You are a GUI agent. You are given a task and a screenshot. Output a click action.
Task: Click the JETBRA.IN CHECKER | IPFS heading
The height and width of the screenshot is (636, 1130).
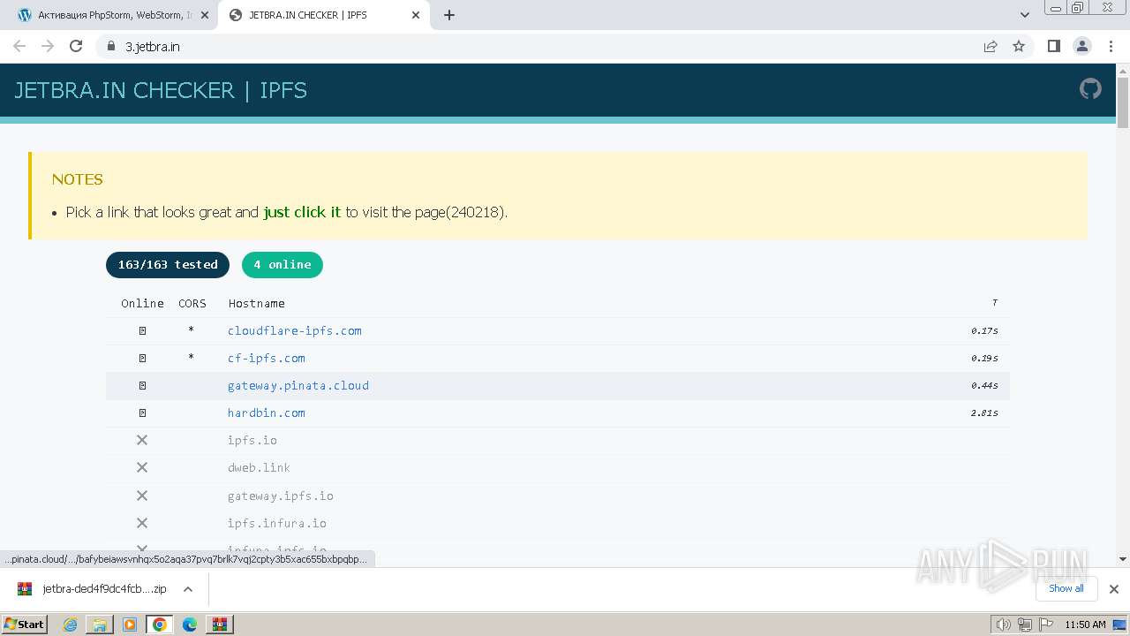pos(161,90)
